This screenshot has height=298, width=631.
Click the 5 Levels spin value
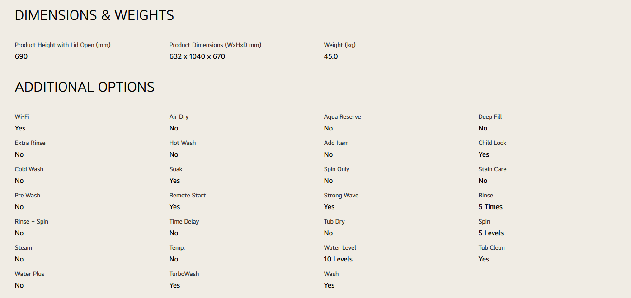click(x=491, y=233)
